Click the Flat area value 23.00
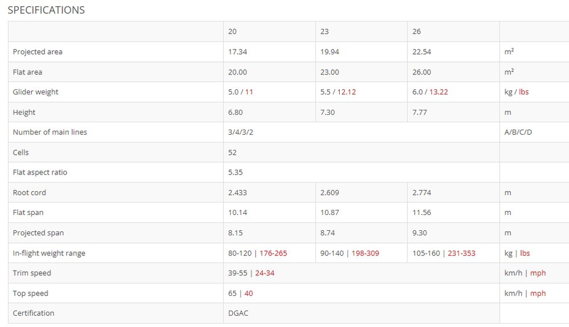The image size is (569, 327). 329,72
